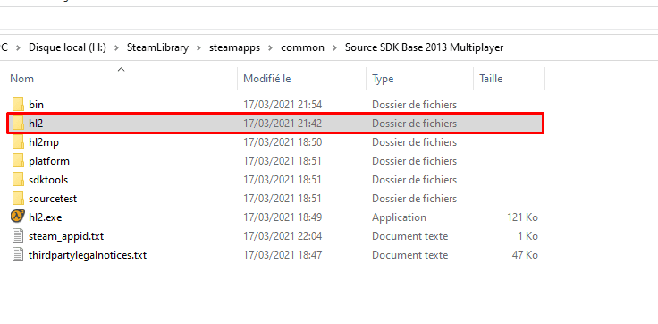Click the 1 Ko size of steam_appid.txt

527,236
